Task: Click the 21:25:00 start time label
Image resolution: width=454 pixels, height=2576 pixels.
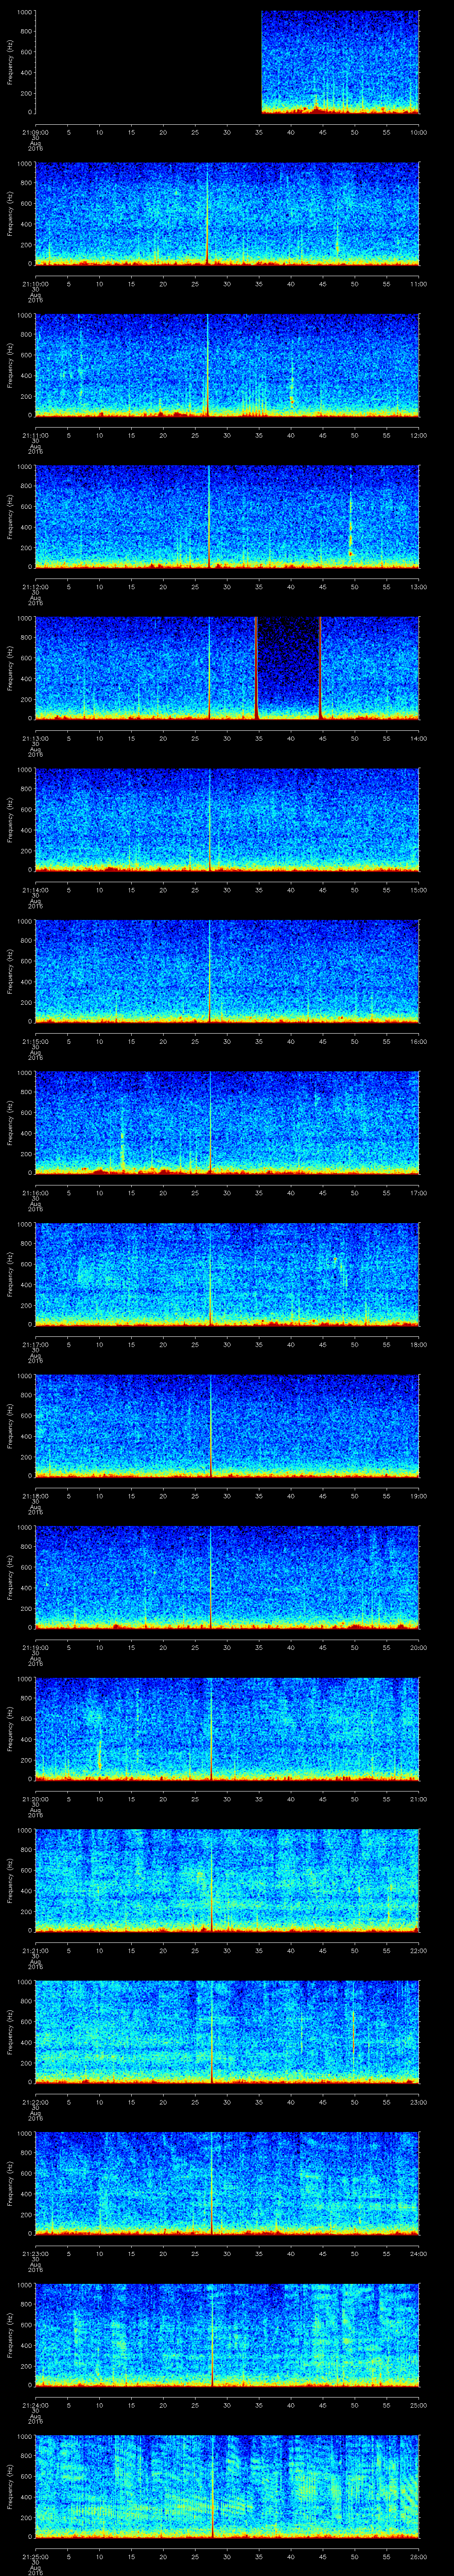Action: point(35,2556)
